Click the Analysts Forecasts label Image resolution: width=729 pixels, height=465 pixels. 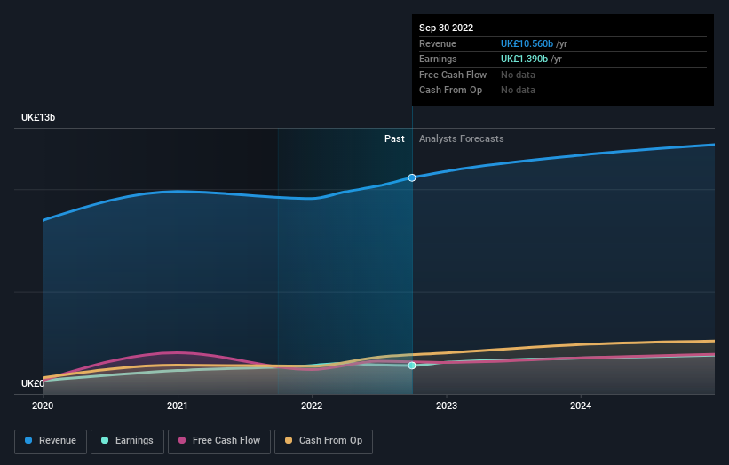tap(461, 139)
